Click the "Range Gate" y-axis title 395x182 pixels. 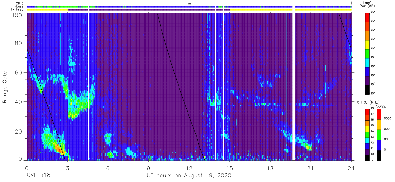tap(5, 87)
